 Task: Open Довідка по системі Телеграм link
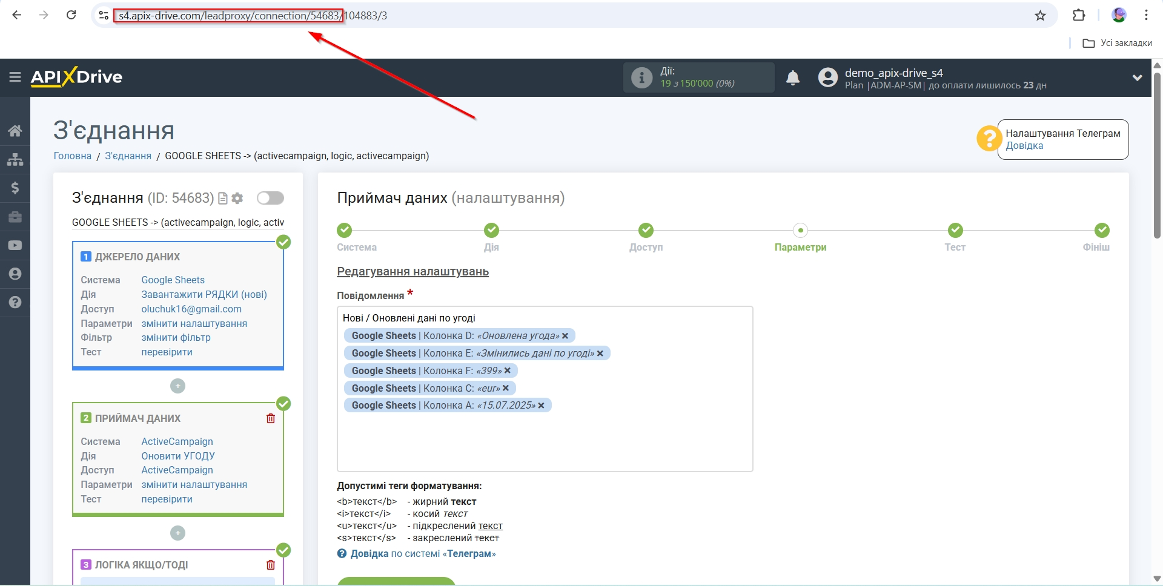click(423, 553)
